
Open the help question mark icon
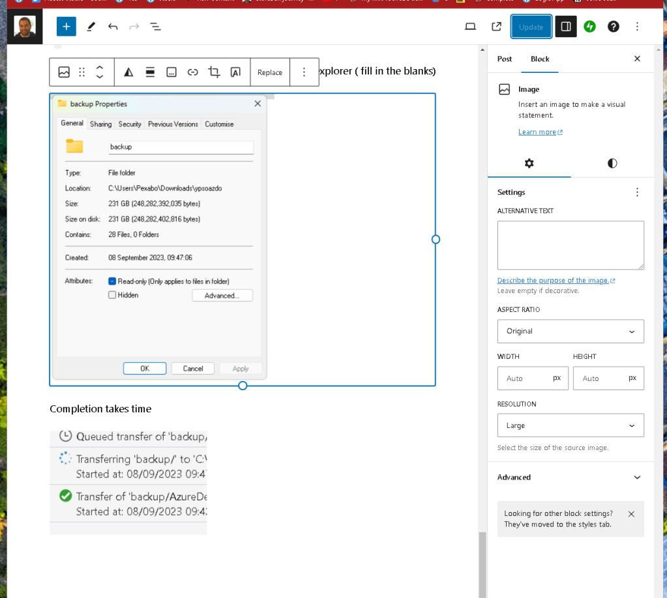[614, 27]
